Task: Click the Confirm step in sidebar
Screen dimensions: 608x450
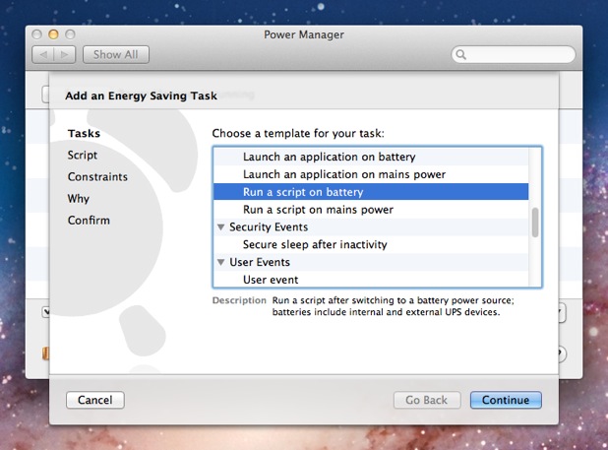Action: (89, 221)
